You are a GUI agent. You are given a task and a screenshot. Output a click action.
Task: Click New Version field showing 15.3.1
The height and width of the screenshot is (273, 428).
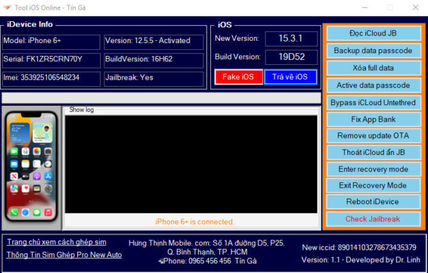pos(291,38)
